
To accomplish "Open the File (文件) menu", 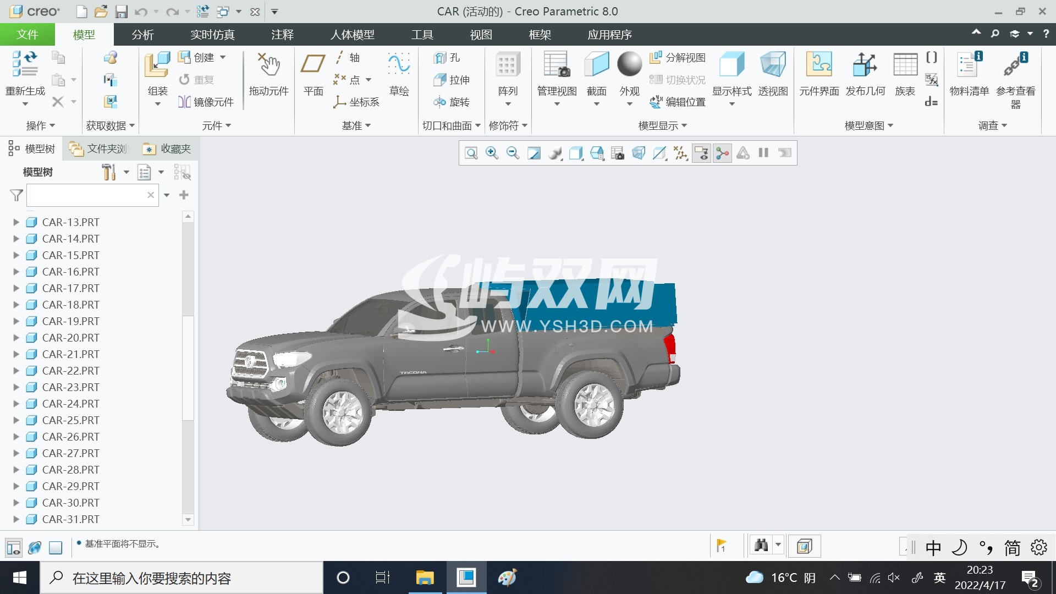I will [x=27, y=35].
